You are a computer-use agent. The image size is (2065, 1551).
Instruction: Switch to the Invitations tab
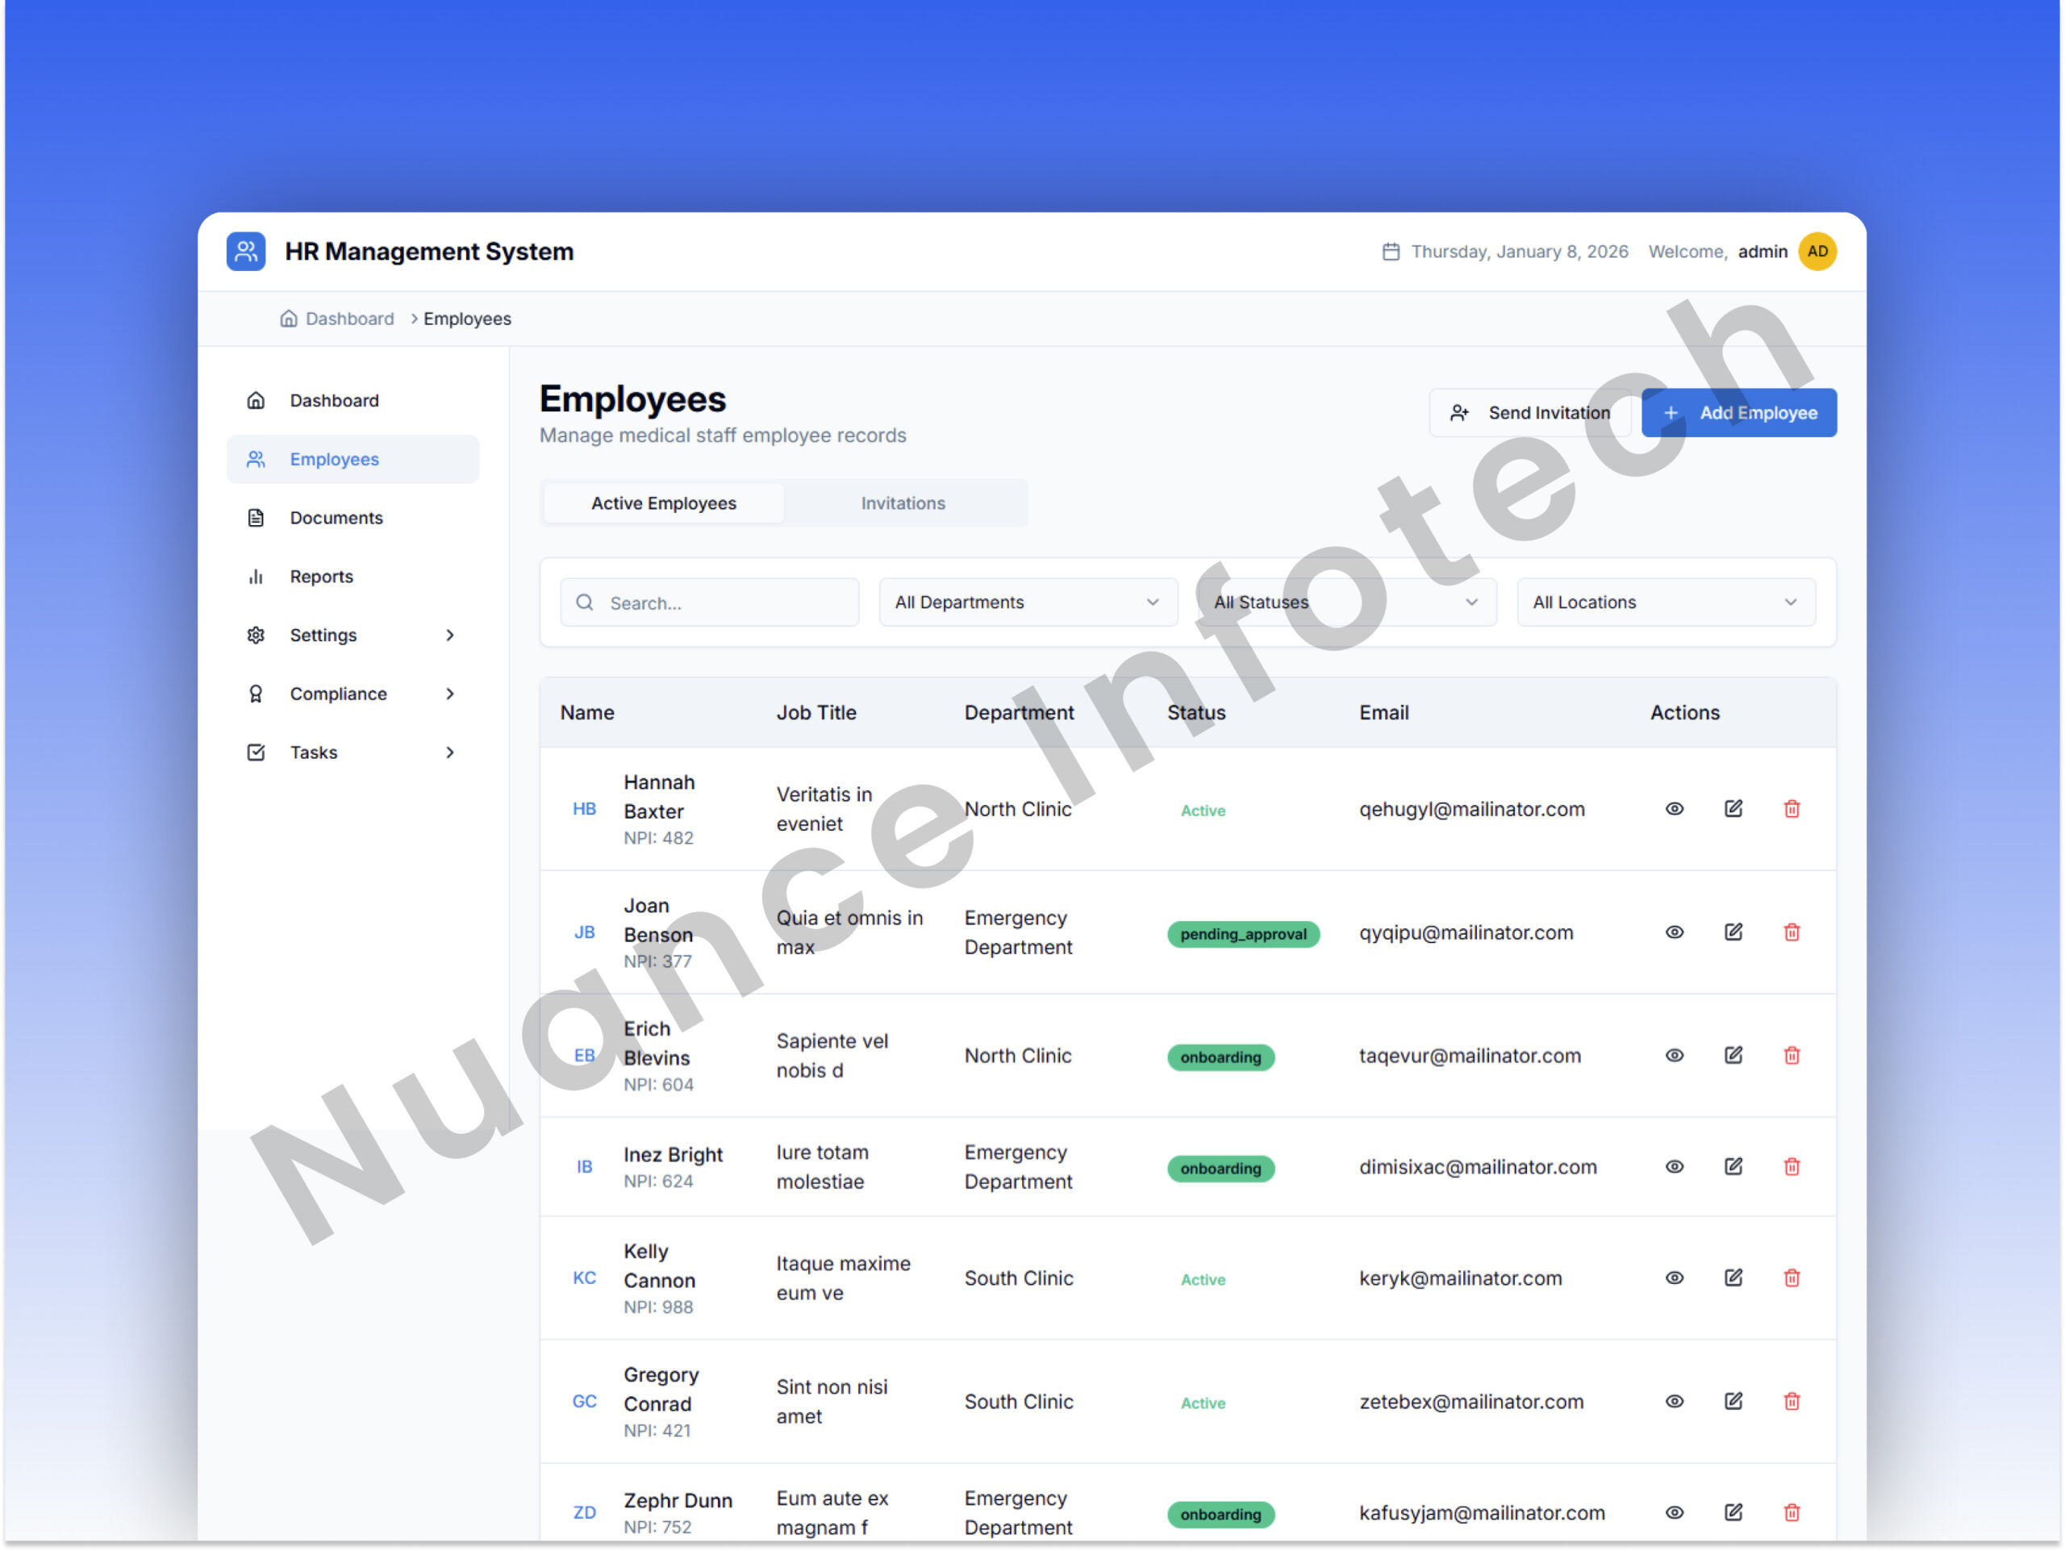point(902,503)
